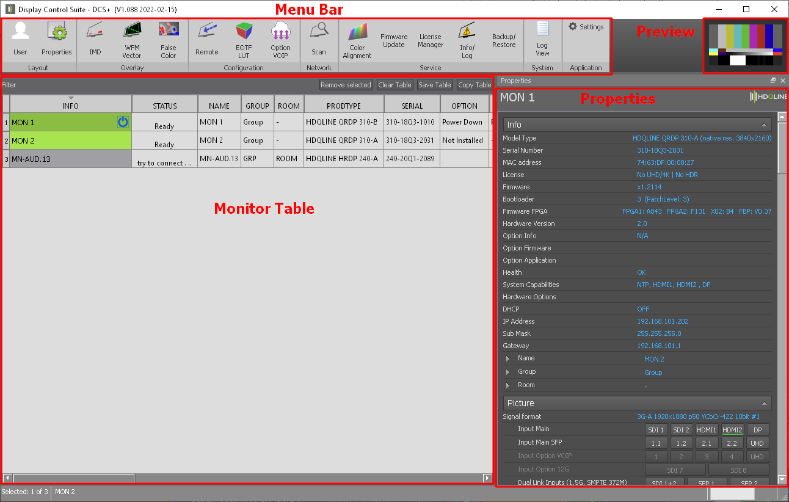Click the STATUS column header
This screenshot has height=502, width=789.
[165, 104]
